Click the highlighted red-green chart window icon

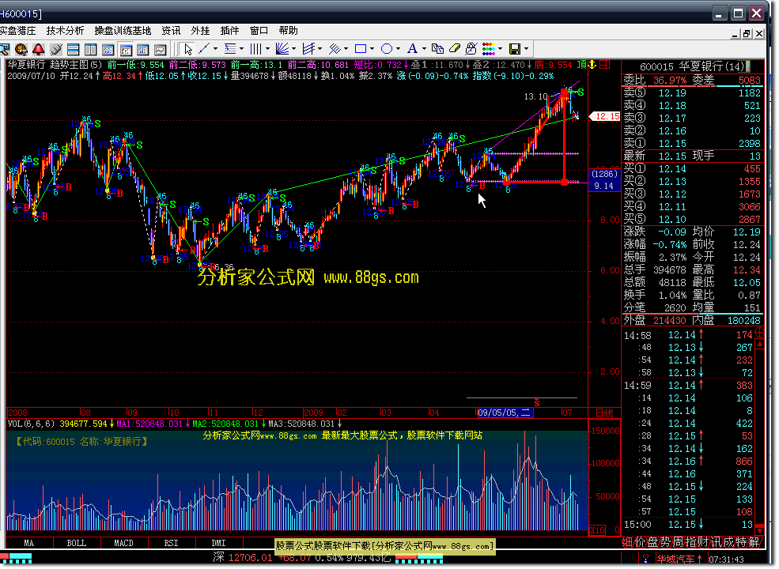click(125, 49)
